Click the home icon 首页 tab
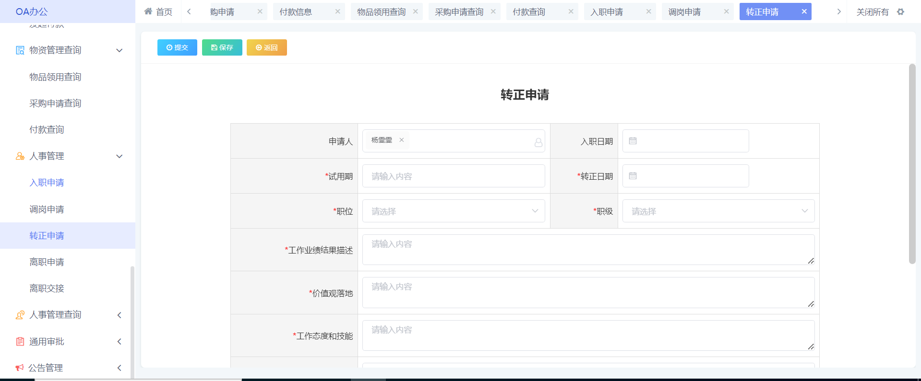921x381 pixels. pos(158,12)
